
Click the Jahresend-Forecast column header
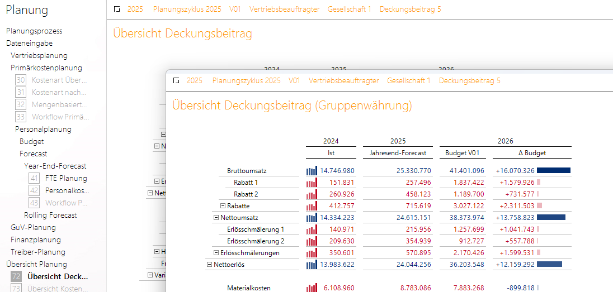click(398, 153)
